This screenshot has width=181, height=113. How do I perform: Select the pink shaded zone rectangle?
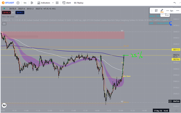pyautogui.click(x=63, y=35)
